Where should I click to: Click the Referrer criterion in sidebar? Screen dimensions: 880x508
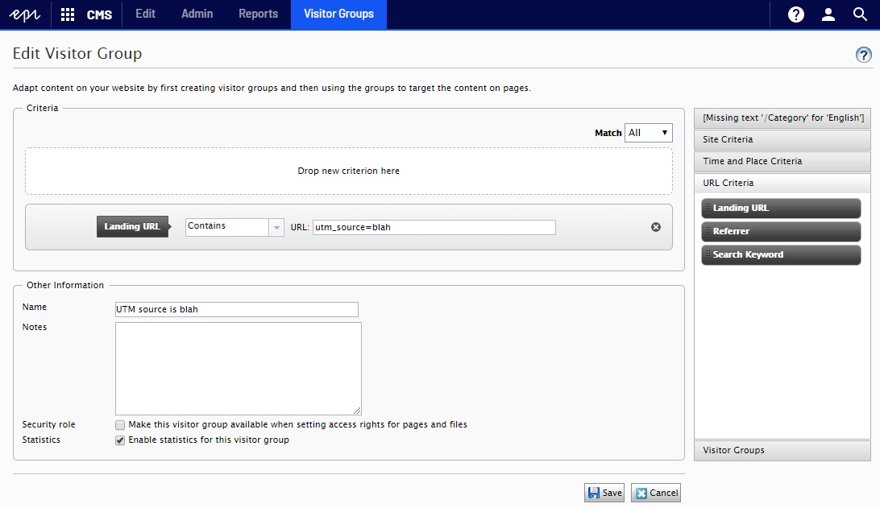pos(781,231)
